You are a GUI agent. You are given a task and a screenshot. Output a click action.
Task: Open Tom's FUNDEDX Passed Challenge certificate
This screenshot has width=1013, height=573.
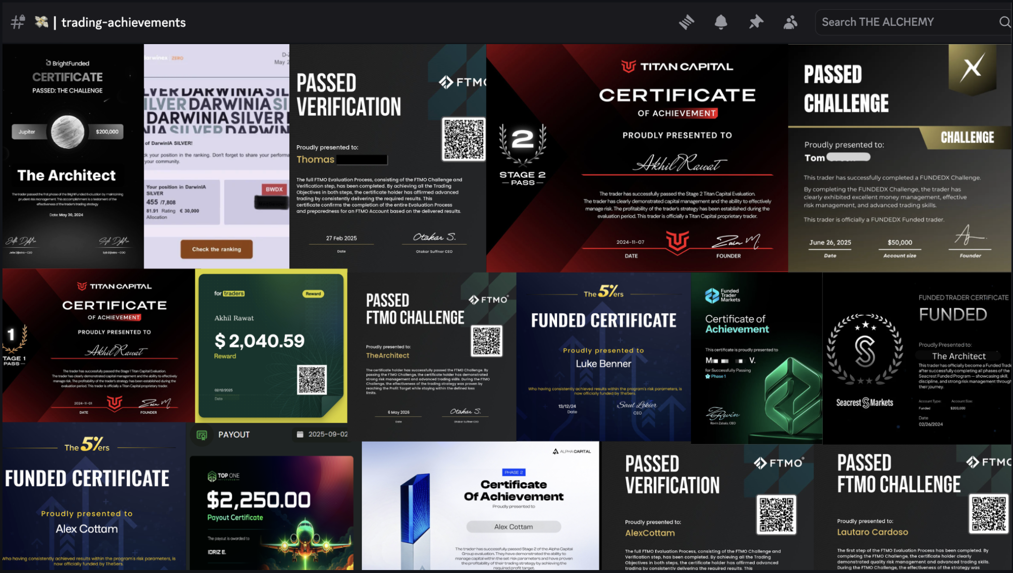900,158
